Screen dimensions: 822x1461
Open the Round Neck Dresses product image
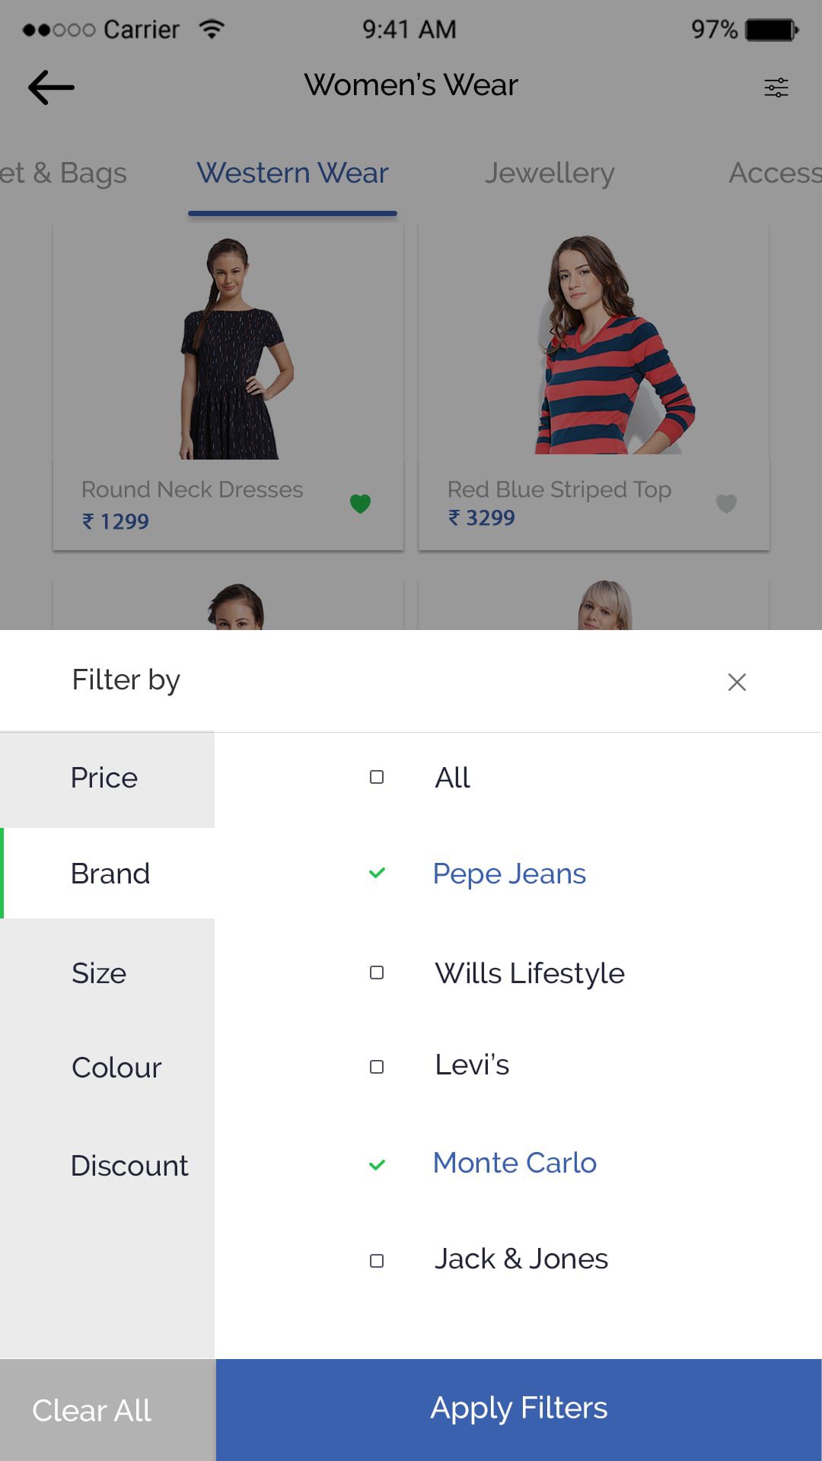coord(230,348)
